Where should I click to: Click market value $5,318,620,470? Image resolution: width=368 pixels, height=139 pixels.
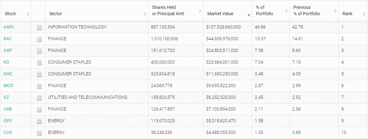pyautogui.click(x=221, y=121)
